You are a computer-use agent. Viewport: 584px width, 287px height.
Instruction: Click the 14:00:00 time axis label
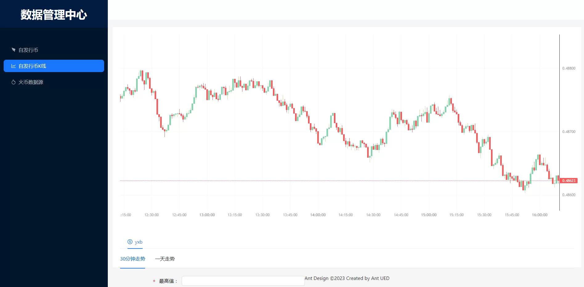[318, 215]
